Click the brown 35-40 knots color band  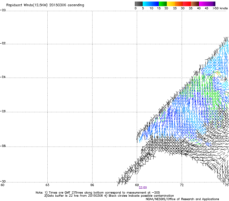[x=195, y=4]
